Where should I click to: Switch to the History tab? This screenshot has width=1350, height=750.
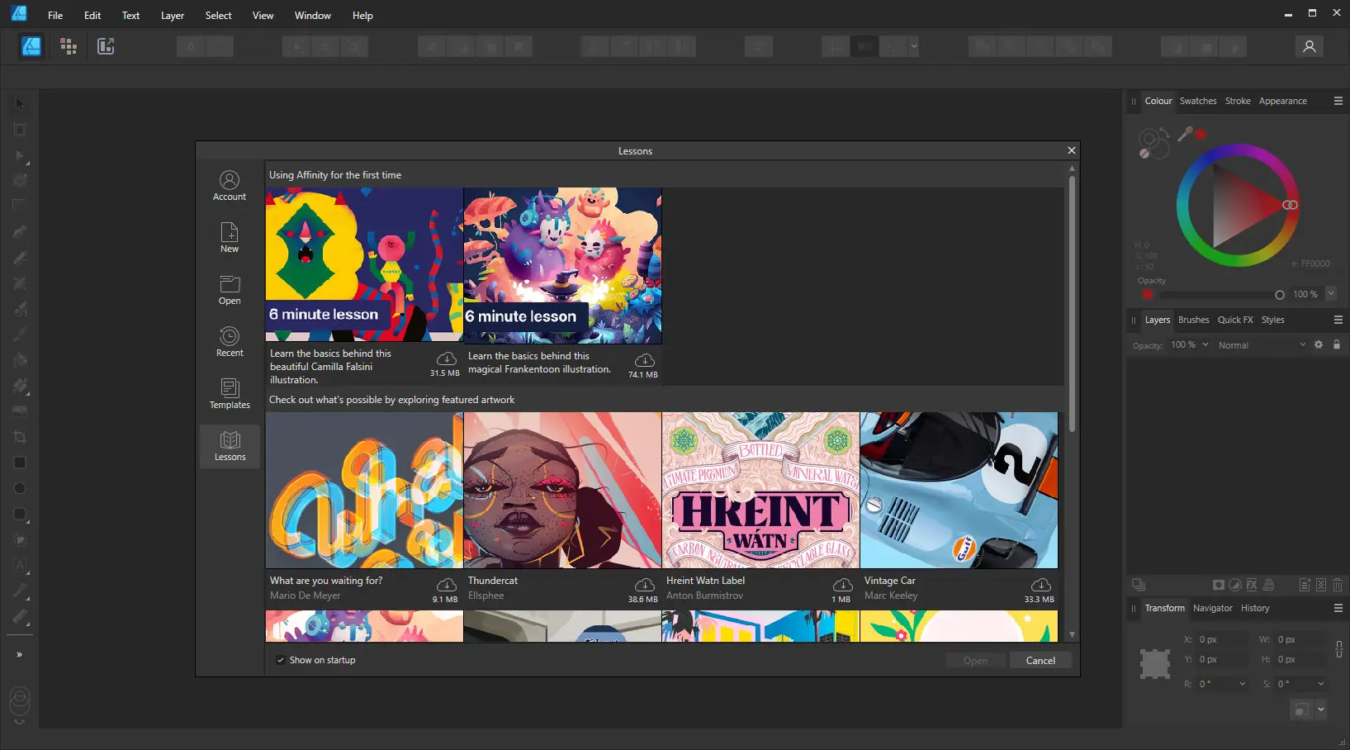tap(1255, 608)
